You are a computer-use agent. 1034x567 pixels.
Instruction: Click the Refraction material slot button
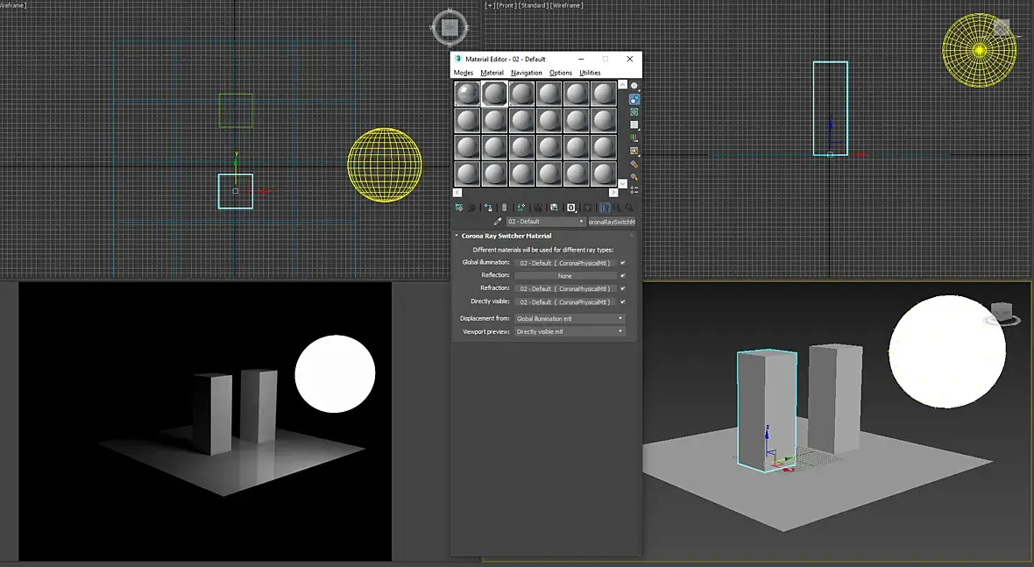pyautogui.click(x=565, y=289)
